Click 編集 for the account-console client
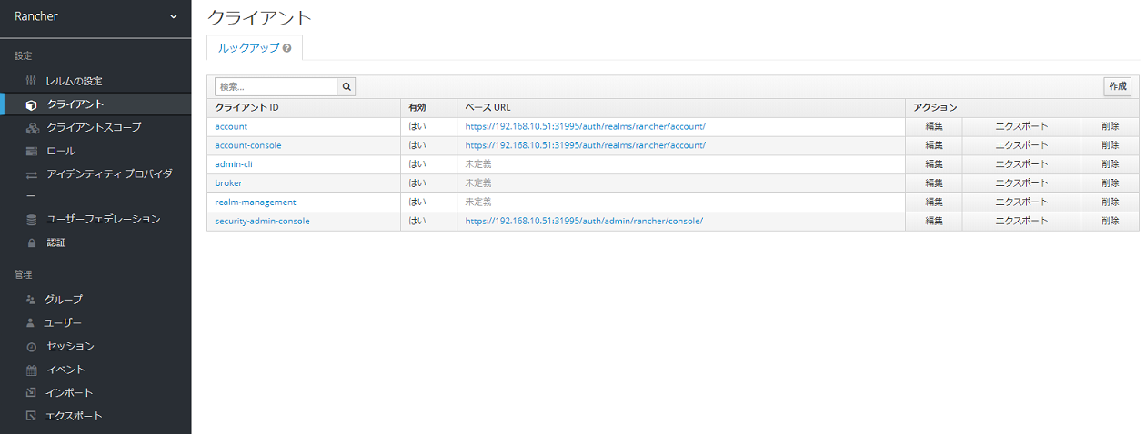This screenshot has height=434, width=1146. pos(934,145)
